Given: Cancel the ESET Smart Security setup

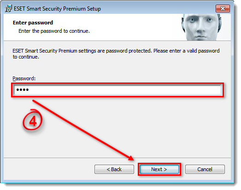Looking at the screenshot, I should 205,169.
